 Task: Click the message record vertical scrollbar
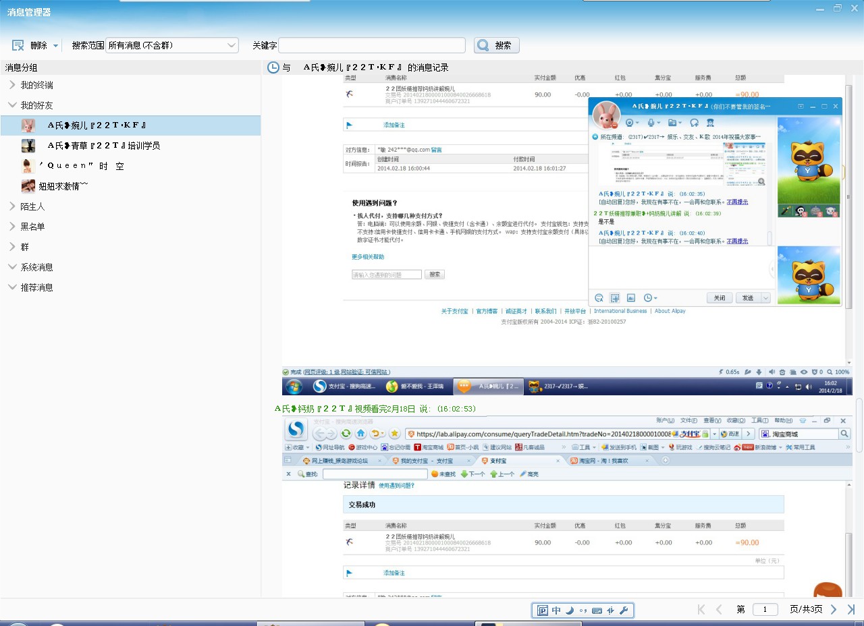click(x=859, y=425)
